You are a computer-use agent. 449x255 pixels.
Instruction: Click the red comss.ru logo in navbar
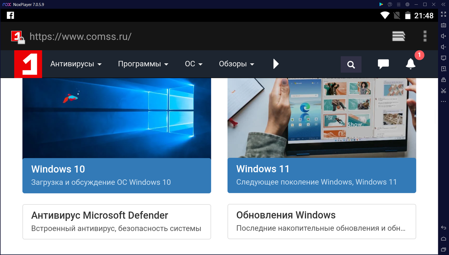[28, 64]
